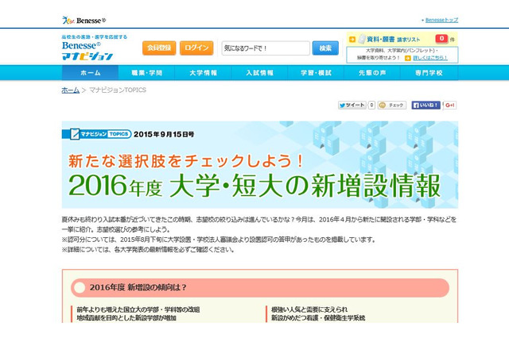Click the 2015年9月15日号 date text

click(164, 134)
